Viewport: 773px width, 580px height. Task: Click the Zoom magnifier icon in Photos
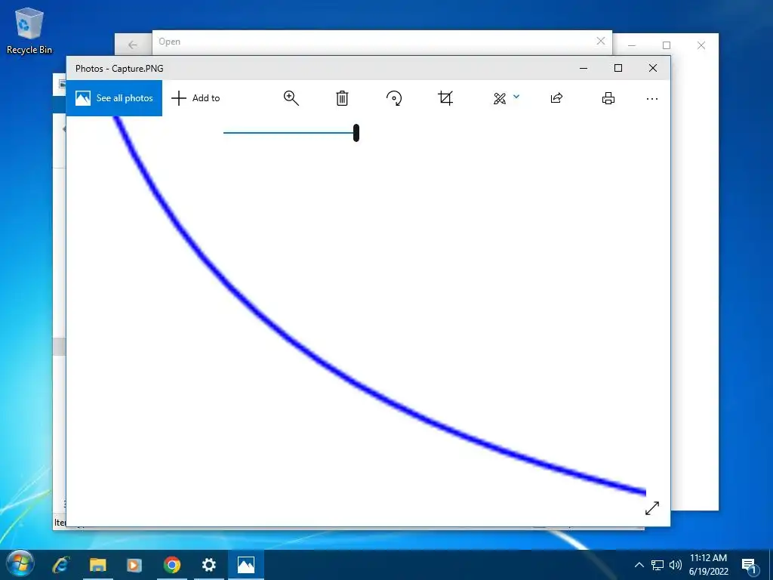[x=291, y=98]
